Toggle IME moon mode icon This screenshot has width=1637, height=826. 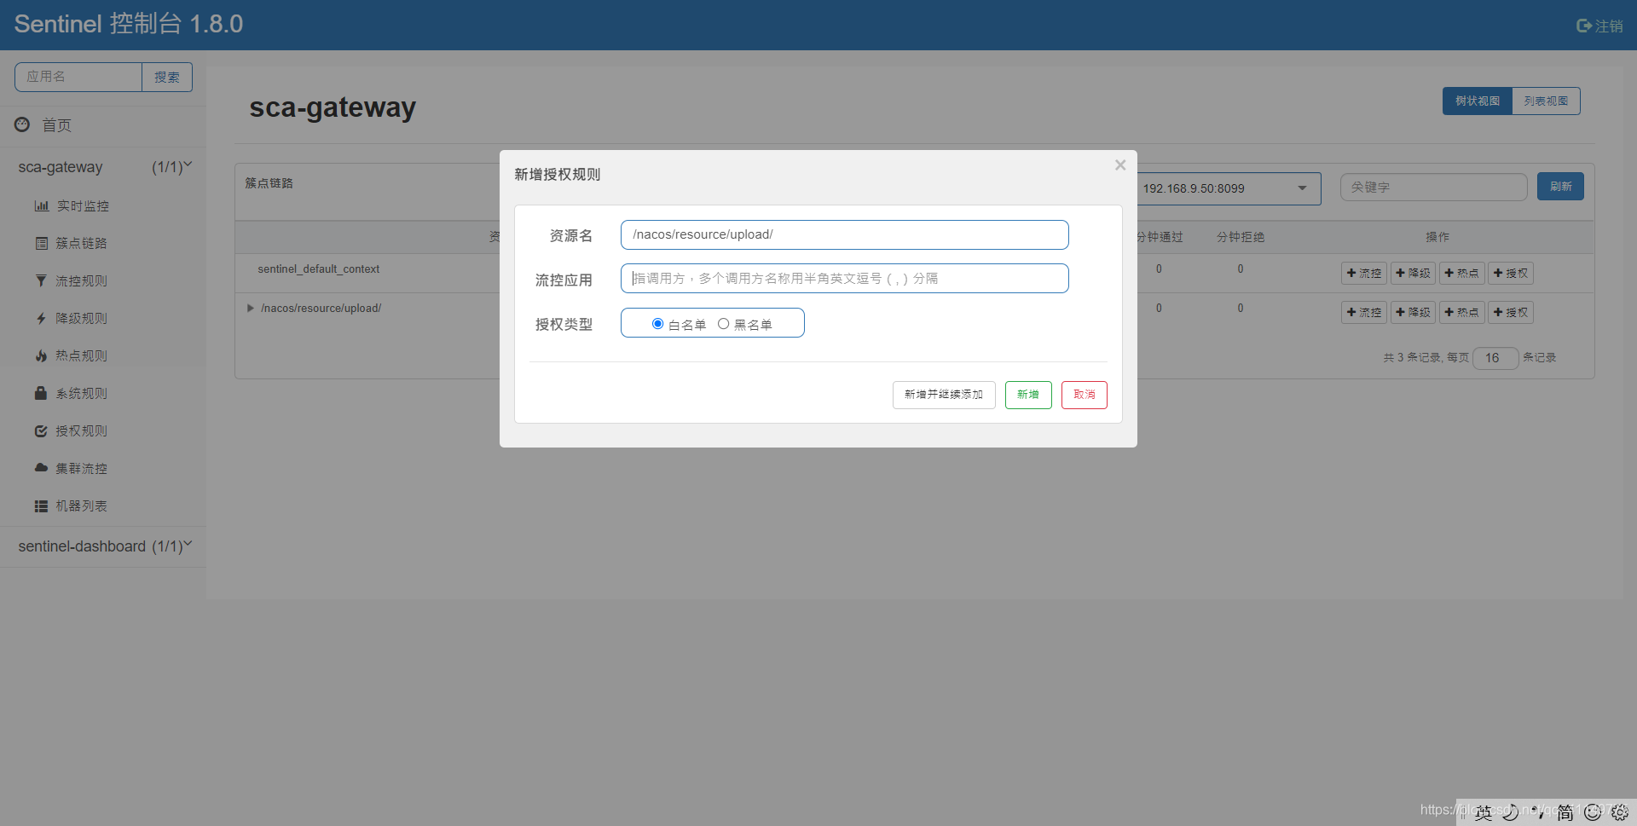[x=1510, y=812]
